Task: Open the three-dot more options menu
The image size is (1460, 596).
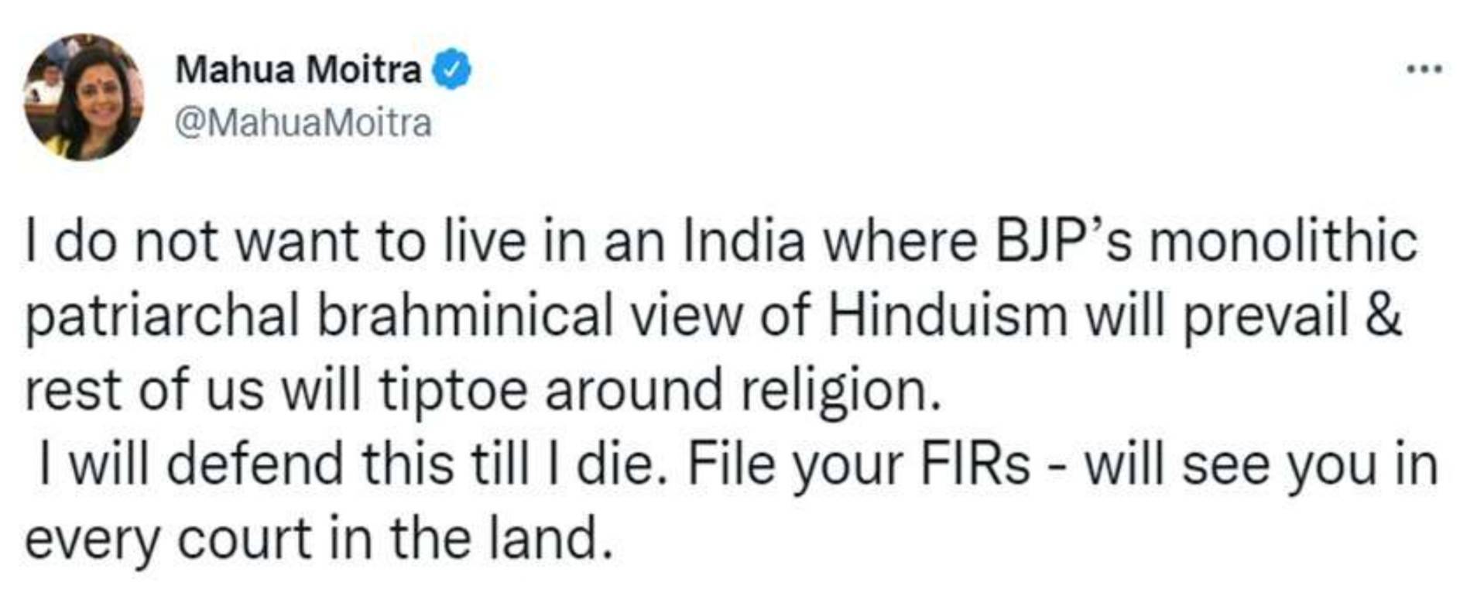Action: click(x=1423, y=70)
